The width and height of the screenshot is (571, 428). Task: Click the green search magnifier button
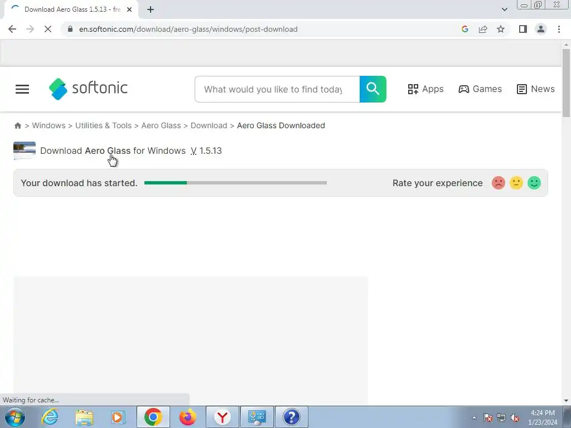point(373,89)
